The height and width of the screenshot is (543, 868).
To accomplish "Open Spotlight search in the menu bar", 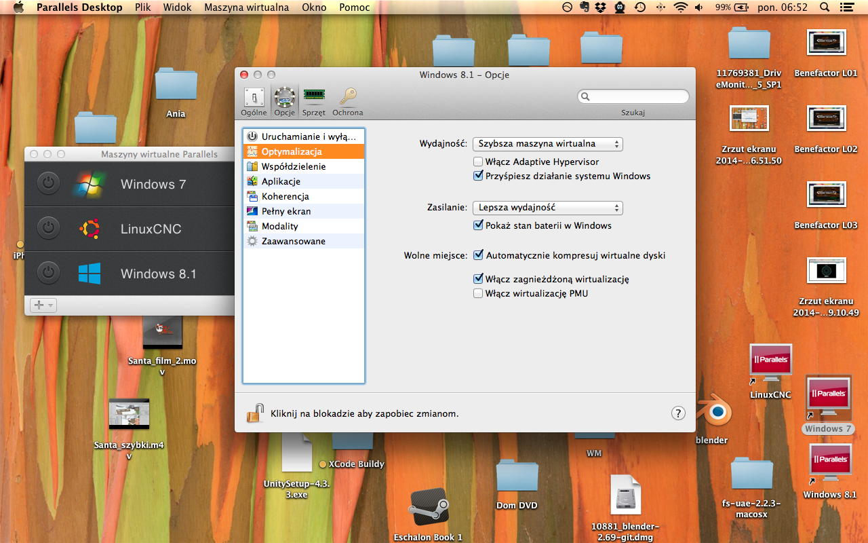I will (x=825, y=7).
